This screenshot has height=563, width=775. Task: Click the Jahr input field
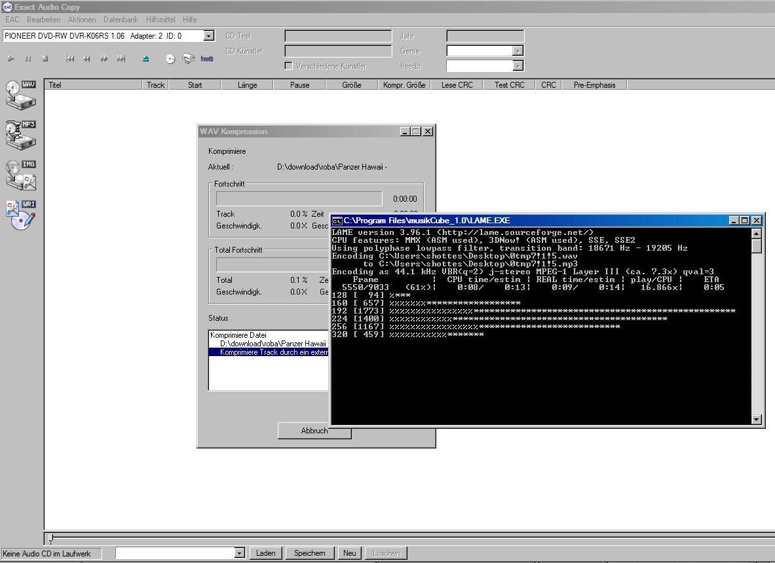coord(485,36)
